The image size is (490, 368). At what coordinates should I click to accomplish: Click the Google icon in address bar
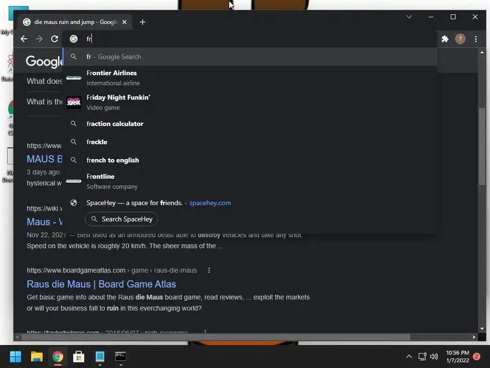coord(74,39)
